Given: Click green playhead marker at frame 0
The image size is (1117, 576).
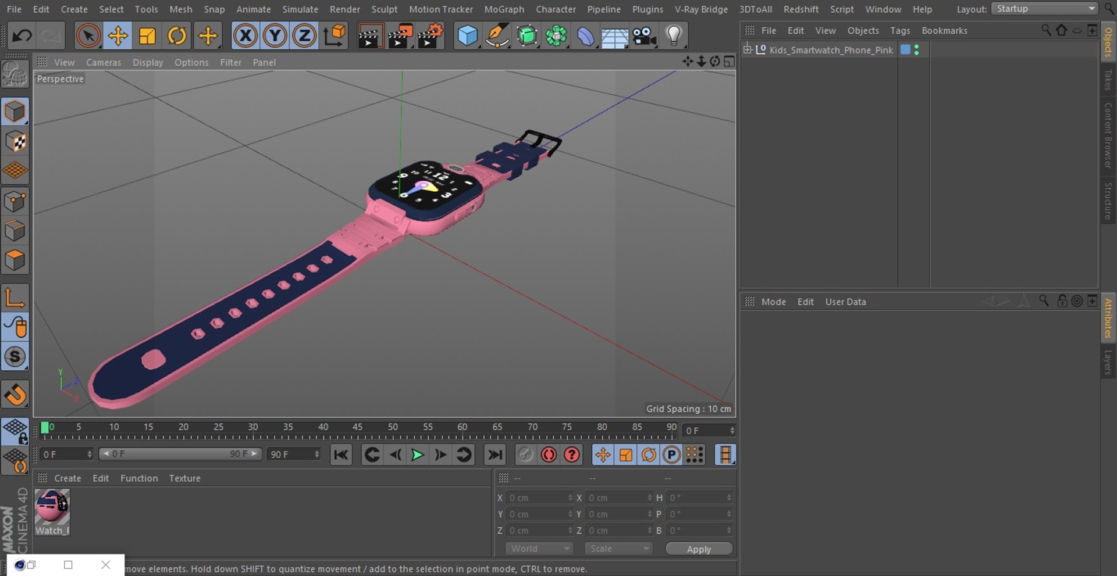Looking at the screenshot, I should 44,428.
